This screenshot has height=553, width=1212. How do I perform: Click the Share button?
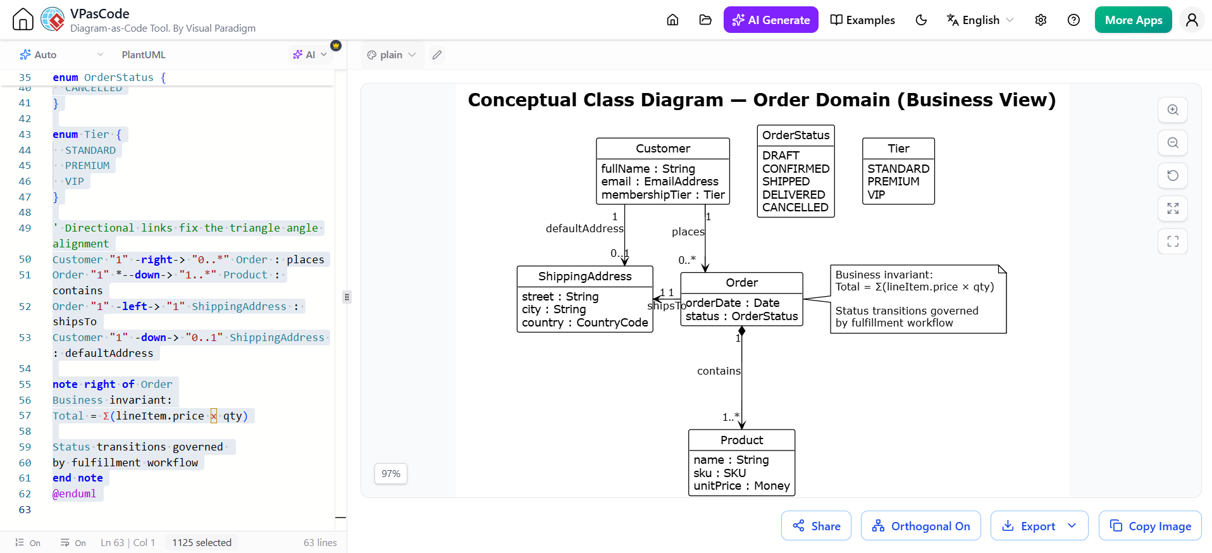[x=816, y=526]
